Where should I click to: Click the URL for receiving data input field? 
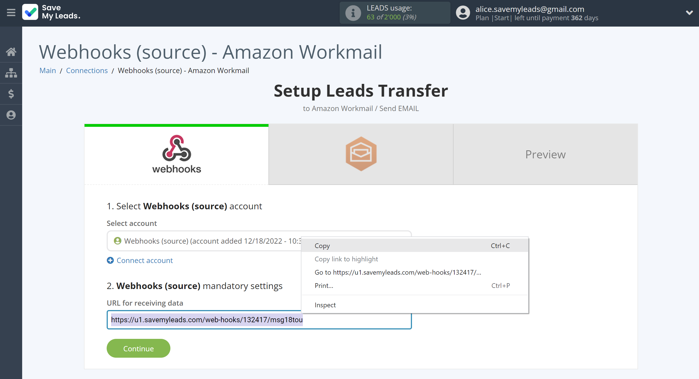[x=259, y=320]
